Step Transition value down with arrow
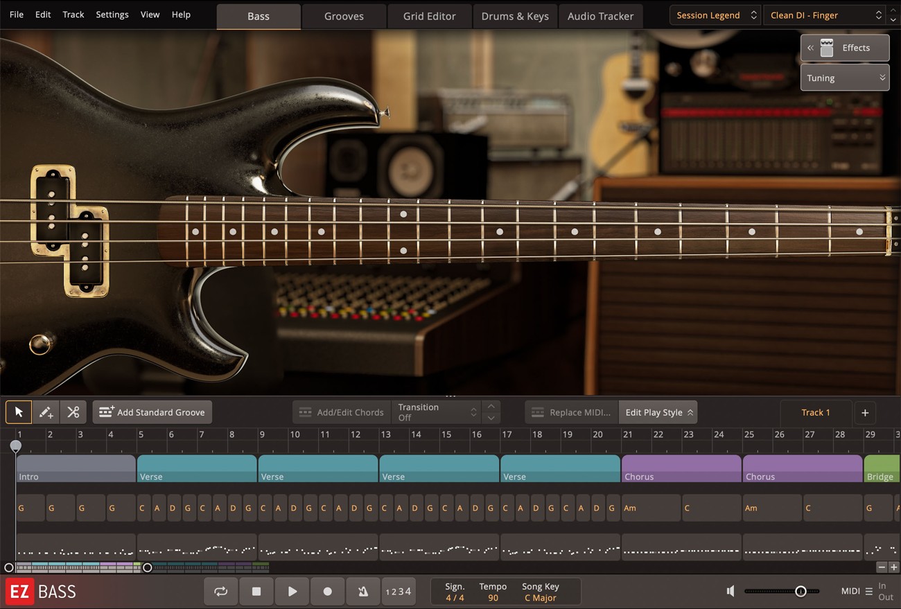901x609 pixels. 491,418
